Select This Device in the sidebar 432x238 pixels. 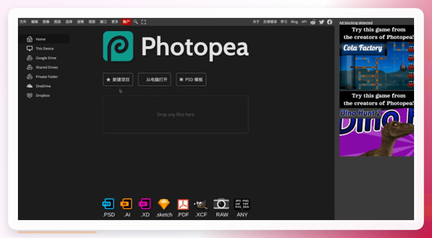tap(44, 48)
